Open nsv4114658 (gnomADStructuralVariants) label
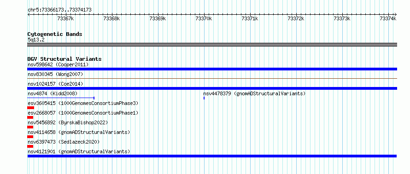The width and height of the screenshot is (410, 174). tap(79, 132)
